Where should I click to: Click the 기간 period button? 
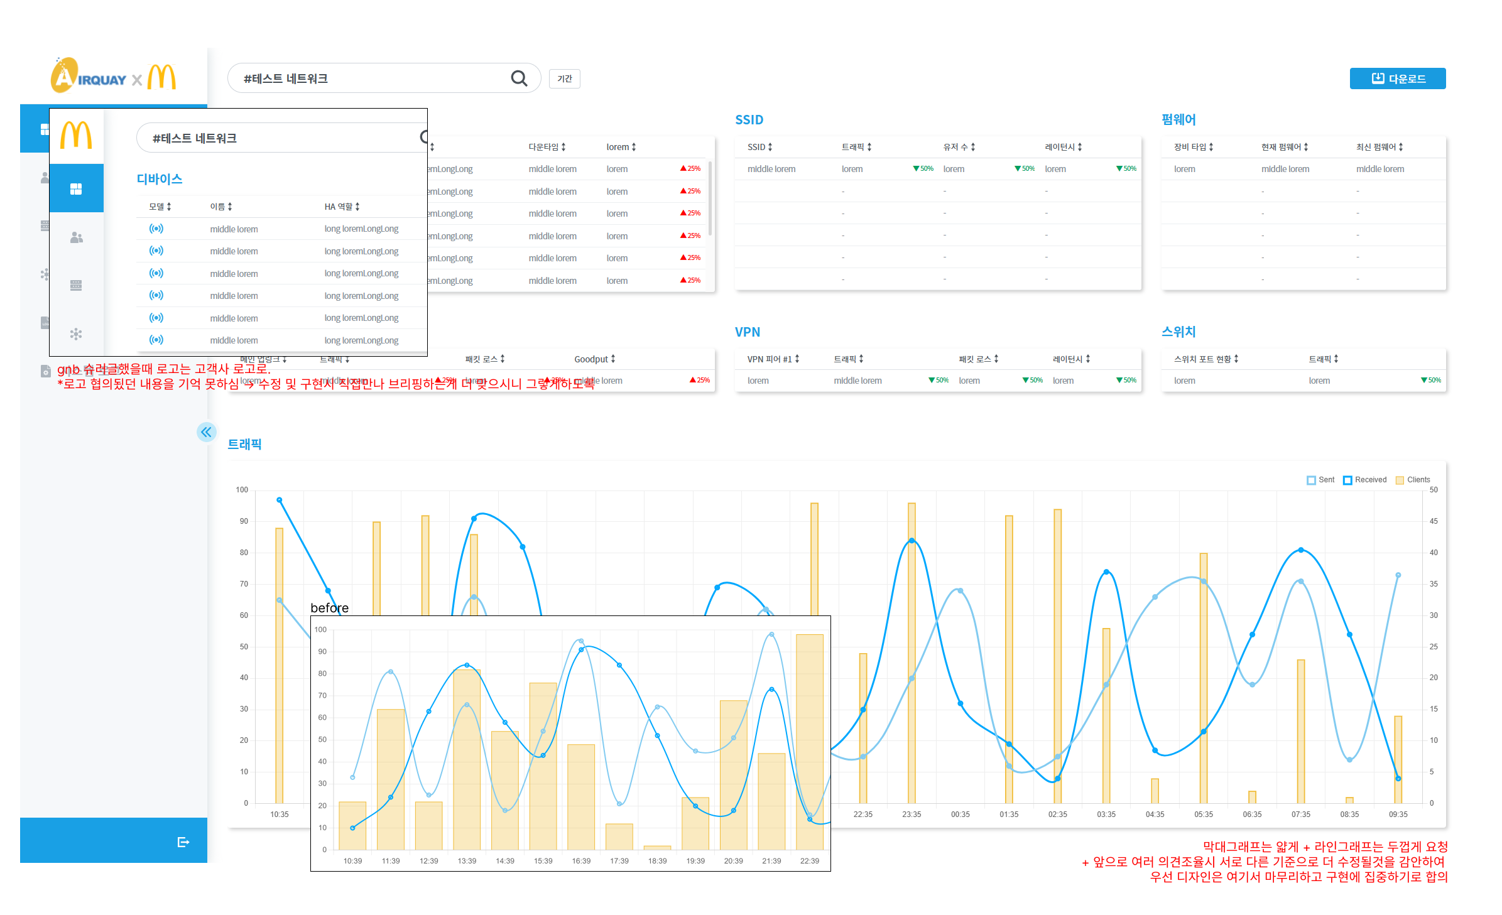[x=564, y=79]
